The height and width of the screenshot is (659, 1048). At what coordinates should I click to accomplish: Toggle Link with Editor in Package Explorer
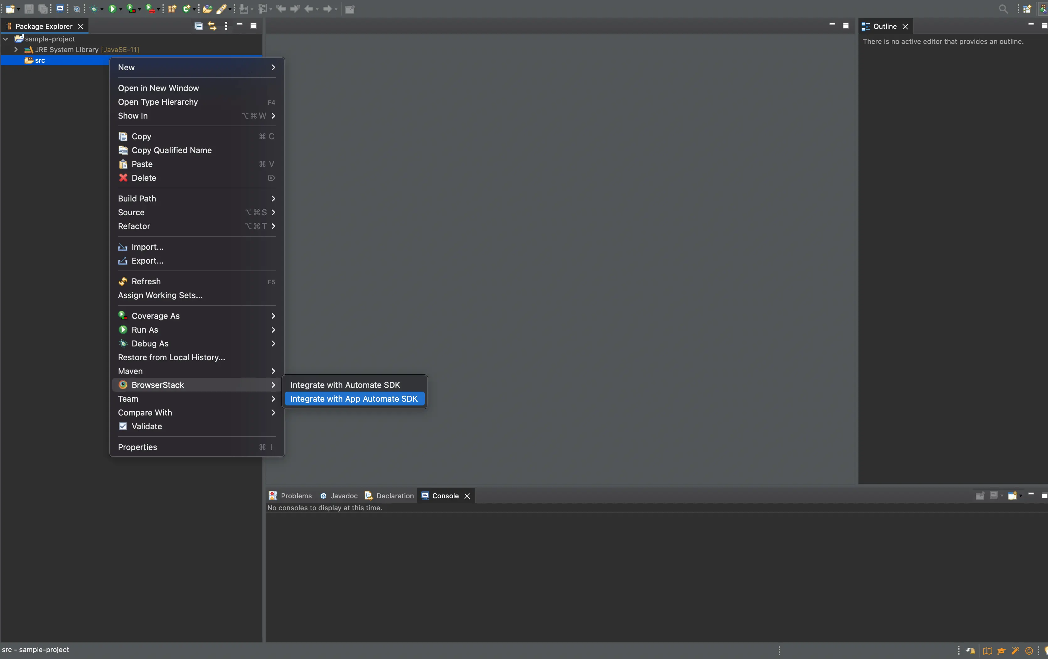212,26
